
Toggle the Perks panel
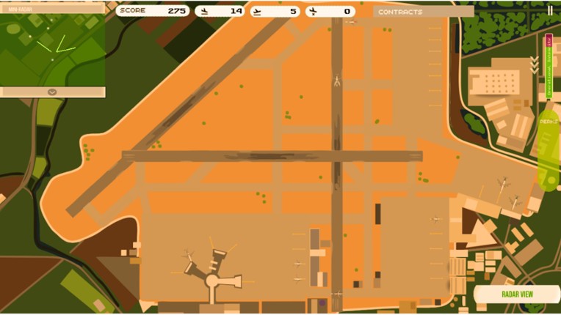tap(549, 147)
